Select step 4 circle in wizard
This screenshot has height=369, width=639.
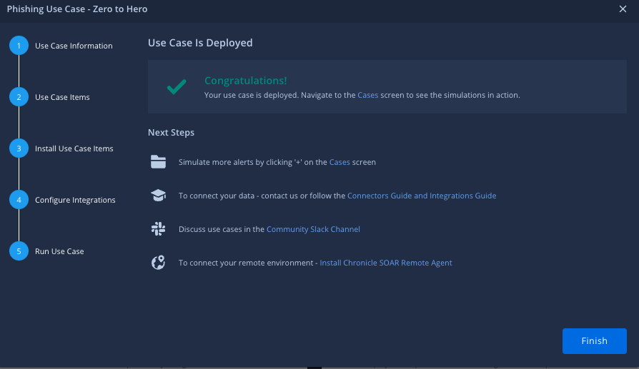pyautogui.click(x=19, y=200)
